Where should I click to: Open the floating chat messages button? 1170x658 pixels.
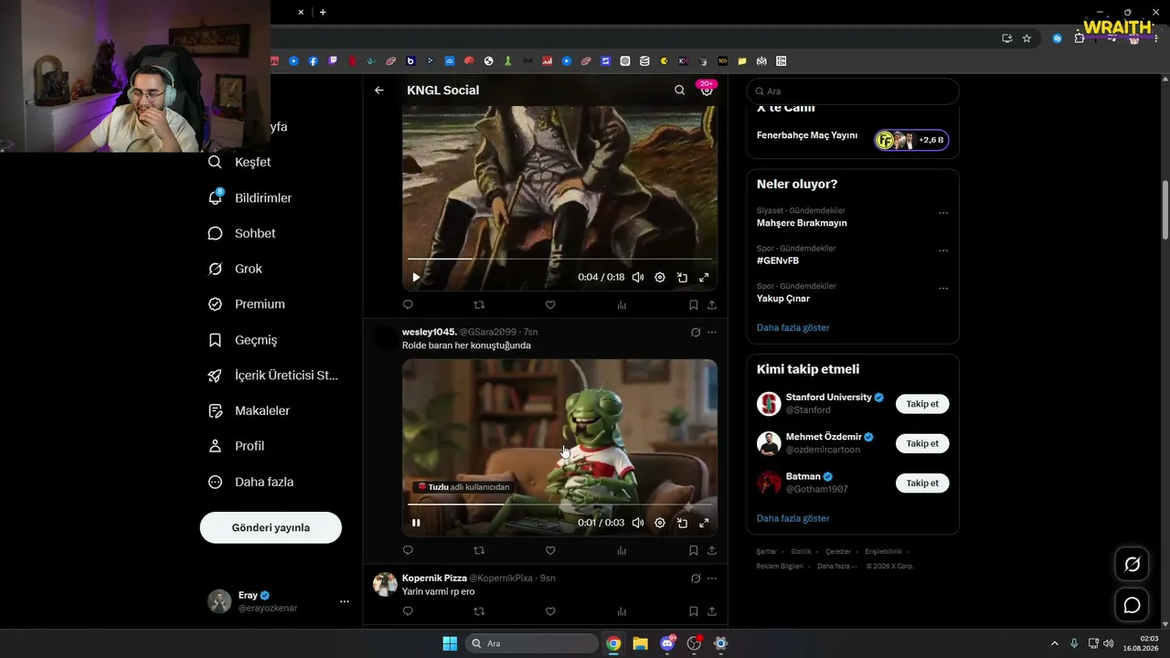click(x=1132, y=605)
